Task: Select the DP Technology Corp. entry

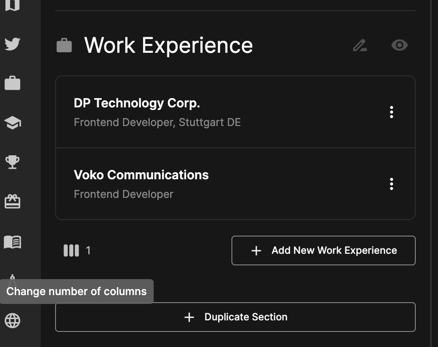Action: 200,112
